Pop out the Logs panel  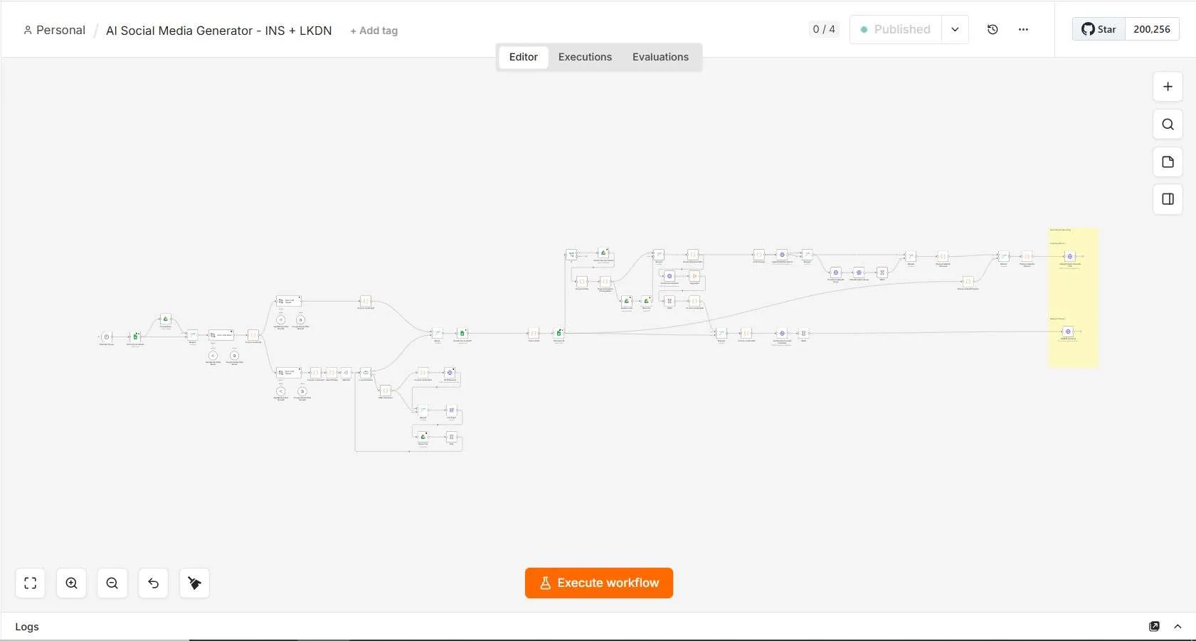[x=1154, y=626]
